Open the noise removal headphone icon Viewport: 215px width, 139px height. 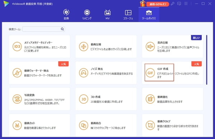pos(83,73)
